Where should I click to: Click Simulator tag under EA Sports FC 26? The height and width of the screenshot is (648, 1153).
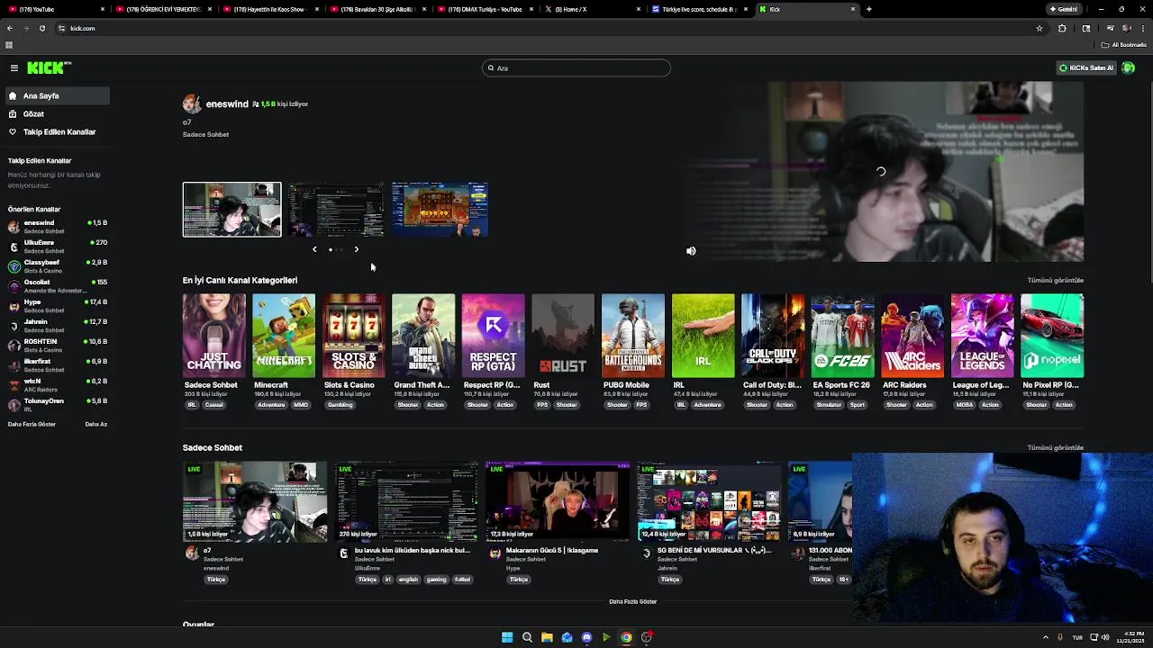point(829,405)
